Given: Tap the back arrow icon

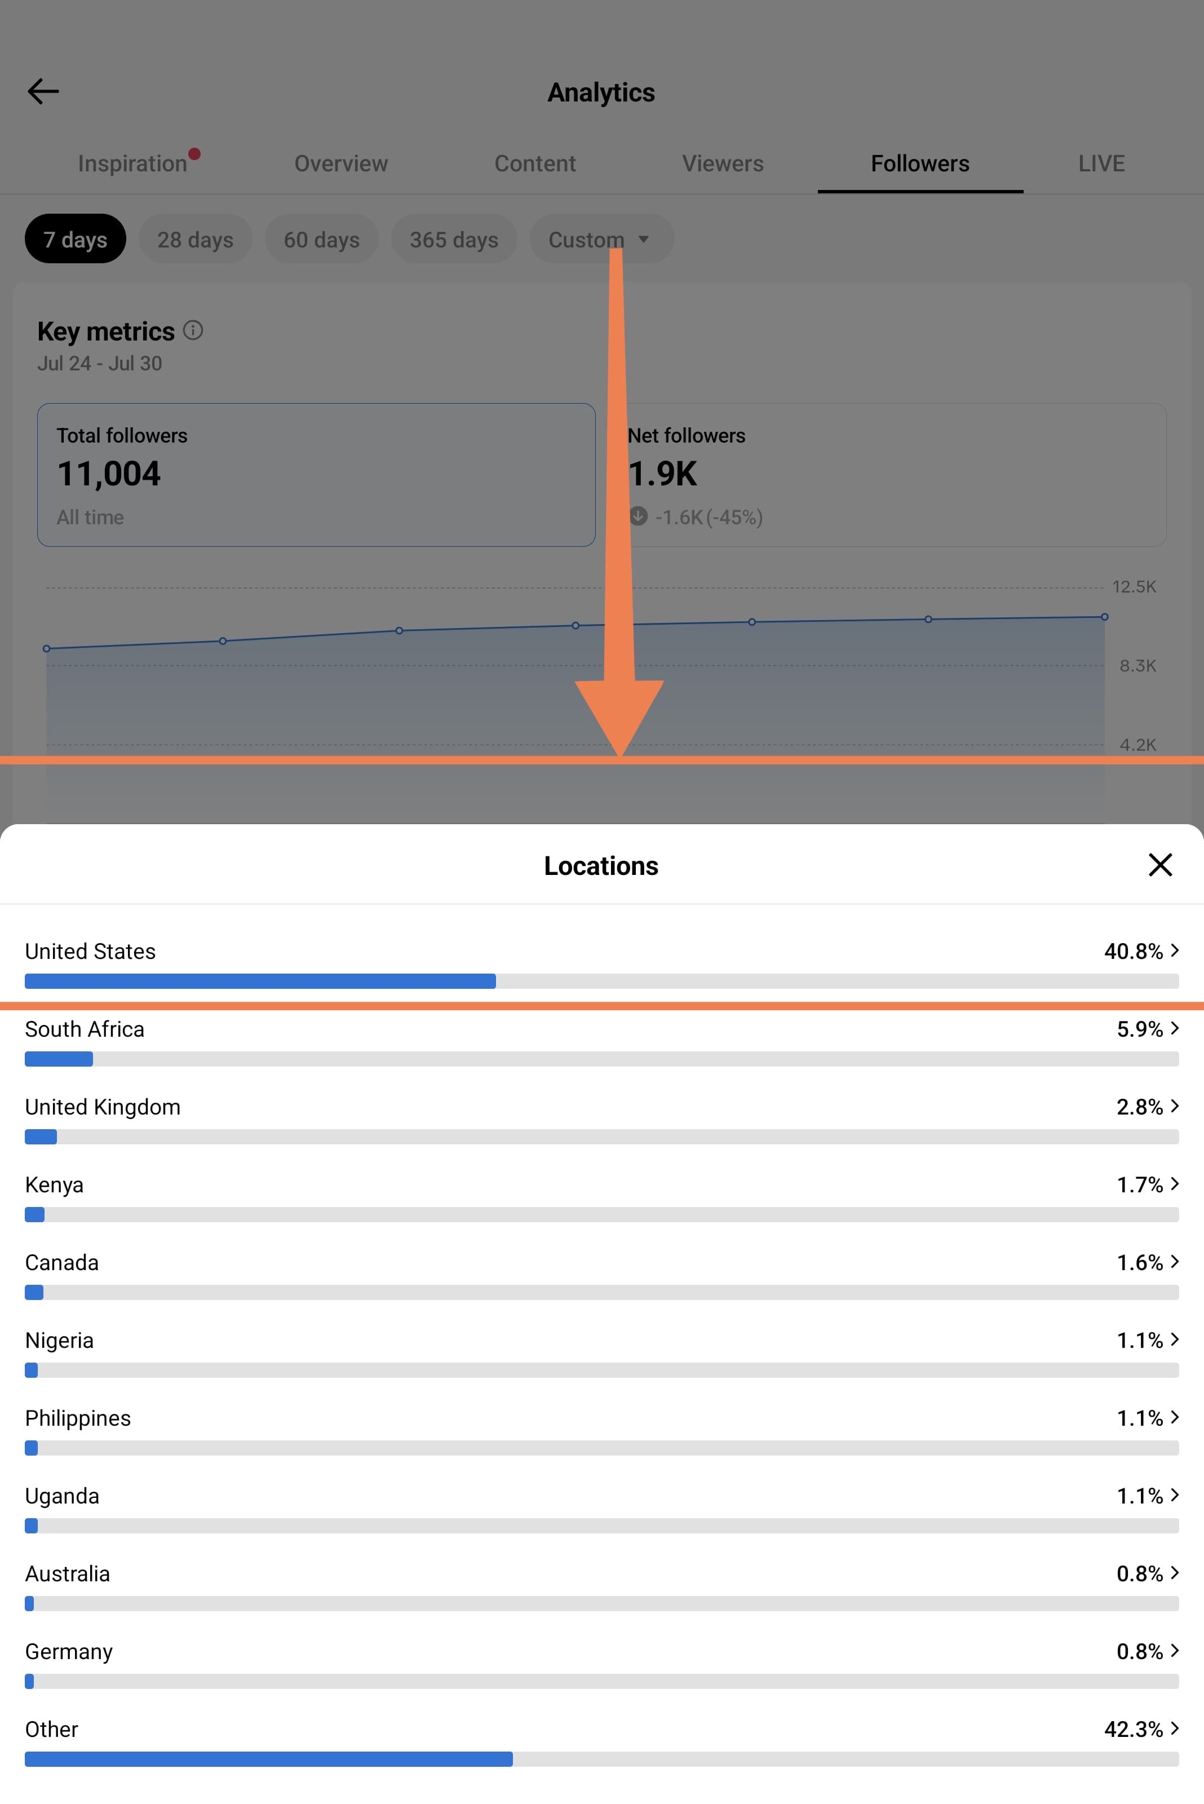Looking at the screenshot, I should [x=43, y=91].
